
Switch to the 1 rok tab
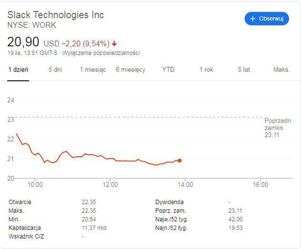(206, 69)
